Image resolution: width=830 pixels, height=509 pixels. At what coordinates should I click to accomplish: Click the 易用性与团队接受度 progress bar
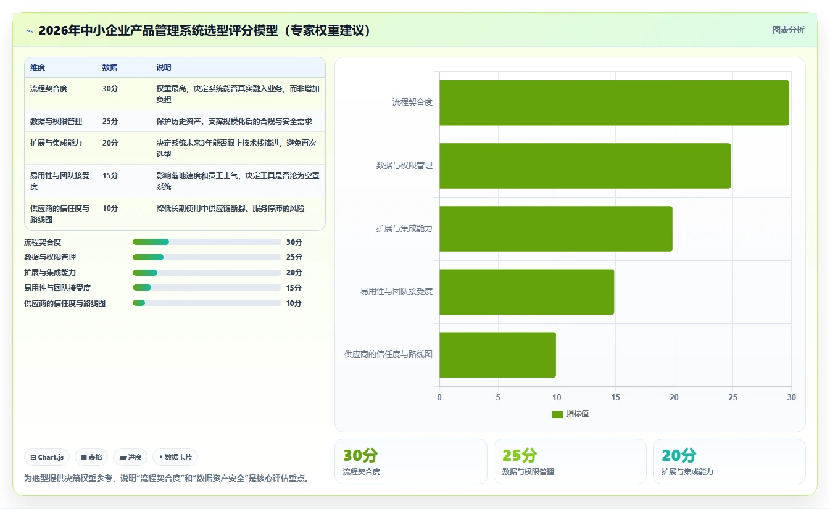207,288
